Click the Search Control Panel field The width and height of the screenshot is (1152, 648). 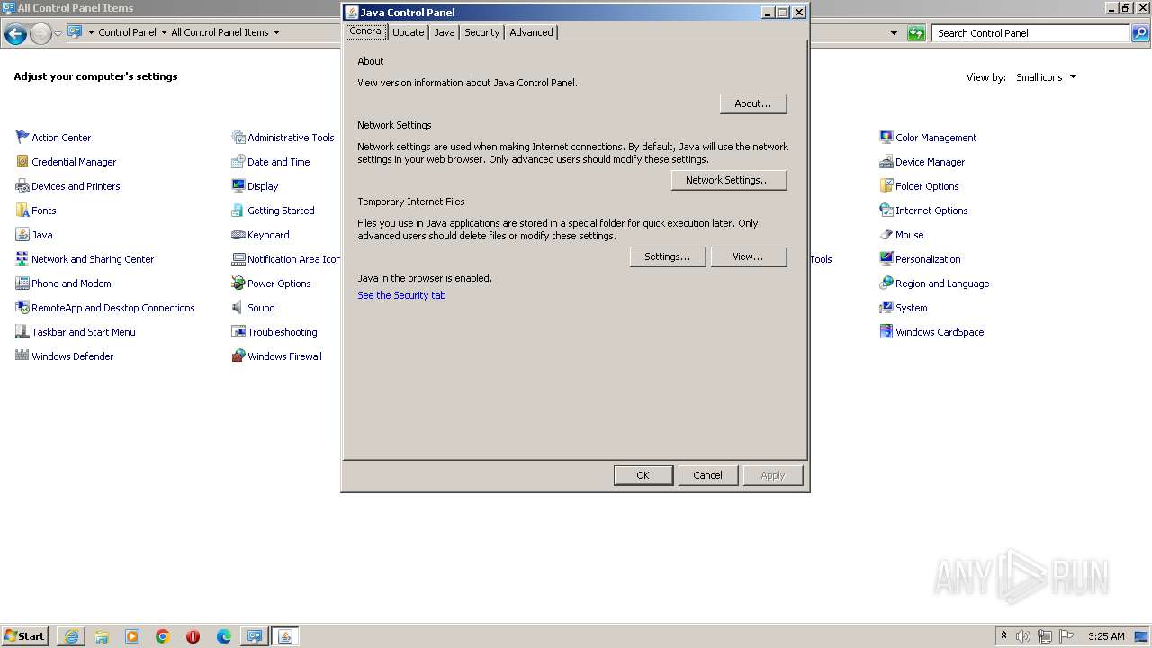[x=1031, y=33]
